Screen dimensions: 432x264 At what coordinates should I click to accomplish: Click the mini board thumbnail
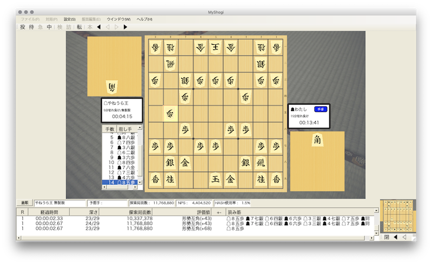(x=398, y=216)
